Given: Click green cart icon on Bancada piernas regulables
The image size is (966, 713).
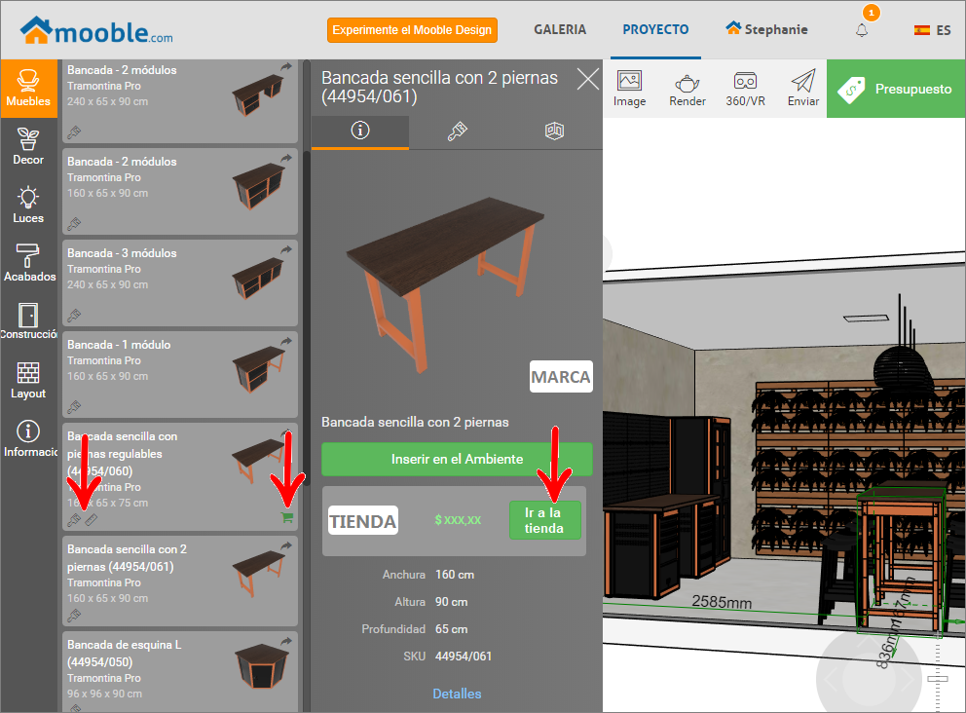Looking at the screenshot, I should 287,517.
